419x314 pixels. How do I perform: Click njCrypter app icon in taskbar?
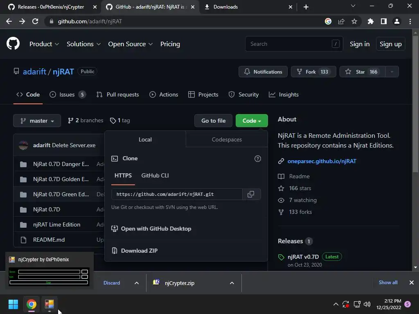(50, 304)
